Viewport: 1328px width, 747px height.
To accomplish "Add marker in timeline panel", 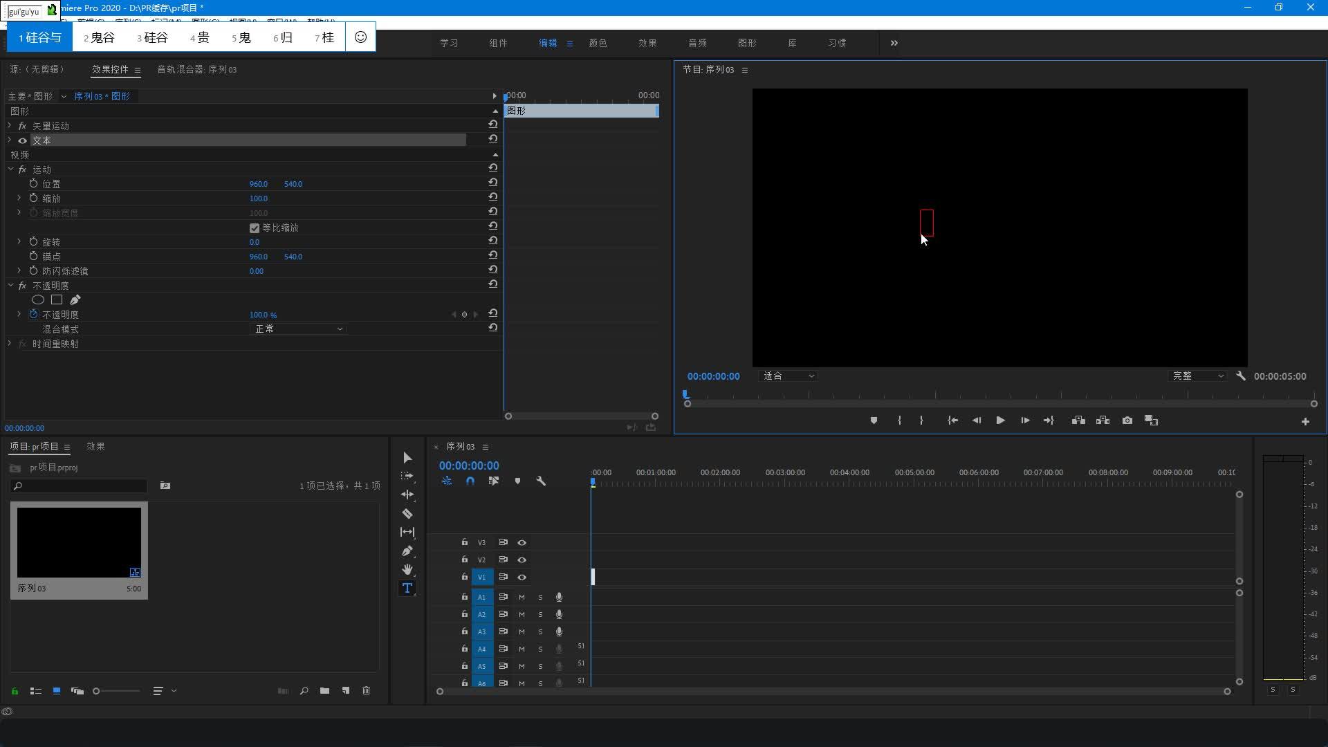I will 517,481.
